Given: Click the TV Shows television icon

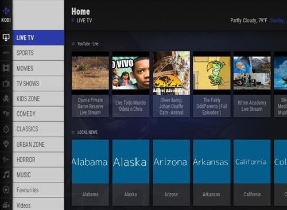Looking at the screenshot, I should coord(6,83).
